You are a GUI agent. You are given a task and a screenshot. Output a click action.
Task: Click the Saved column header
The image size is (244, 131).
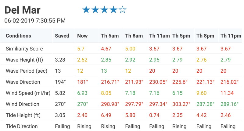(x=62, y=36)
